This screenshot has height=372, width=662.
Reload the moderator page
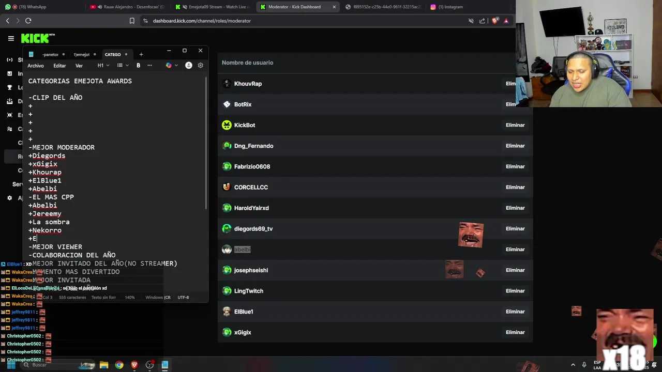point(28,21)
